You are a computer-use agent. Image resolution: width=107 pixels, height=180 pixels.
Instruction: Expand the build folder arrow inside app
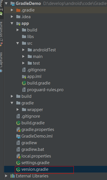pos(18,30)
